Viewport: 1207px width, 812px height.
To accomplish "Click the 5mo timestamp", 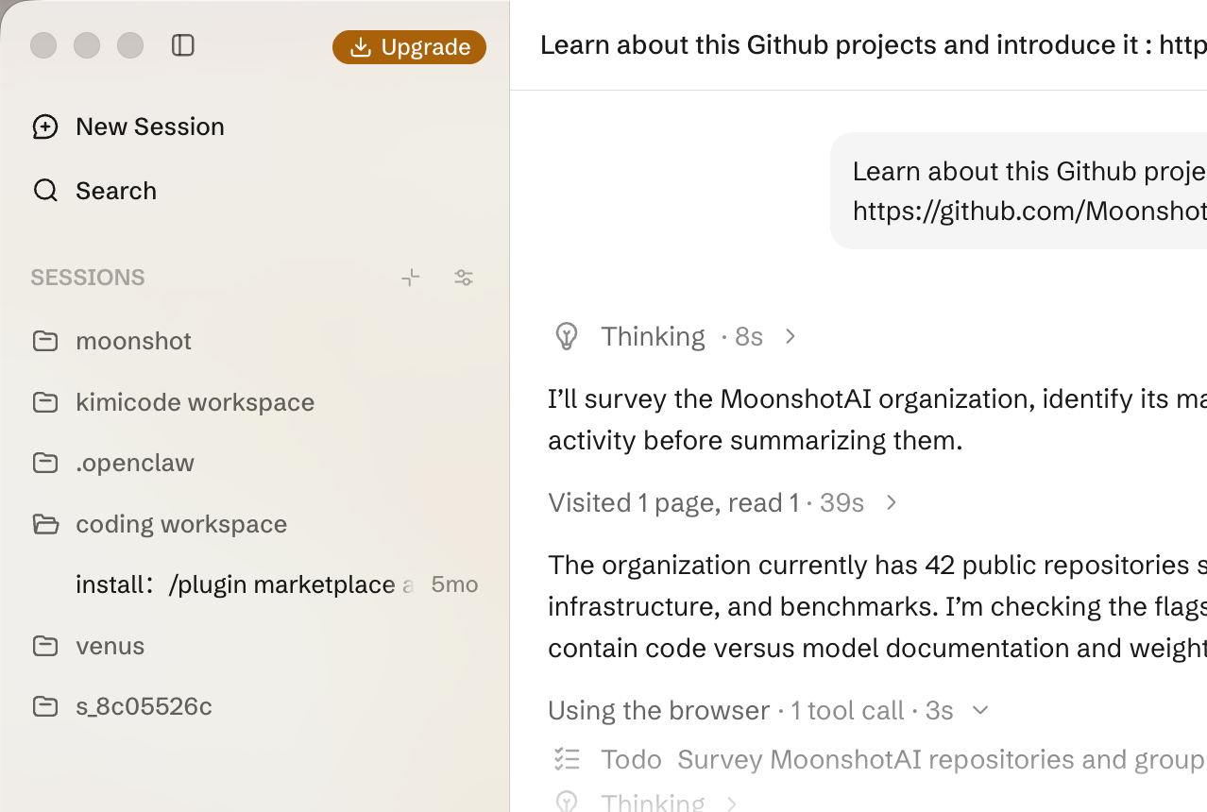I will (x=454, y=584).
